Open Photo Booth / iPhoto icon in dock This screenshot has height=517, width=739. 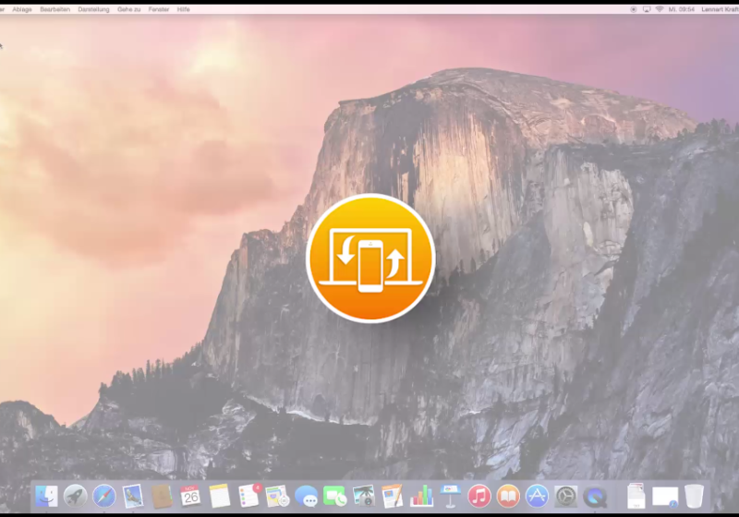coord(363,497)
